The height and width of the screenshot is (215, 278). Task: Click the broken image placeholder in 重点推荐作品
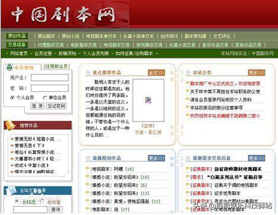149,100
